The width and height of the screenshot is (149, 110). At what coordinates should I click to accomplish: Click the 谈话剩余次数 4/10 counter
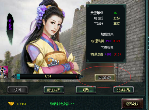pos(64,104)
